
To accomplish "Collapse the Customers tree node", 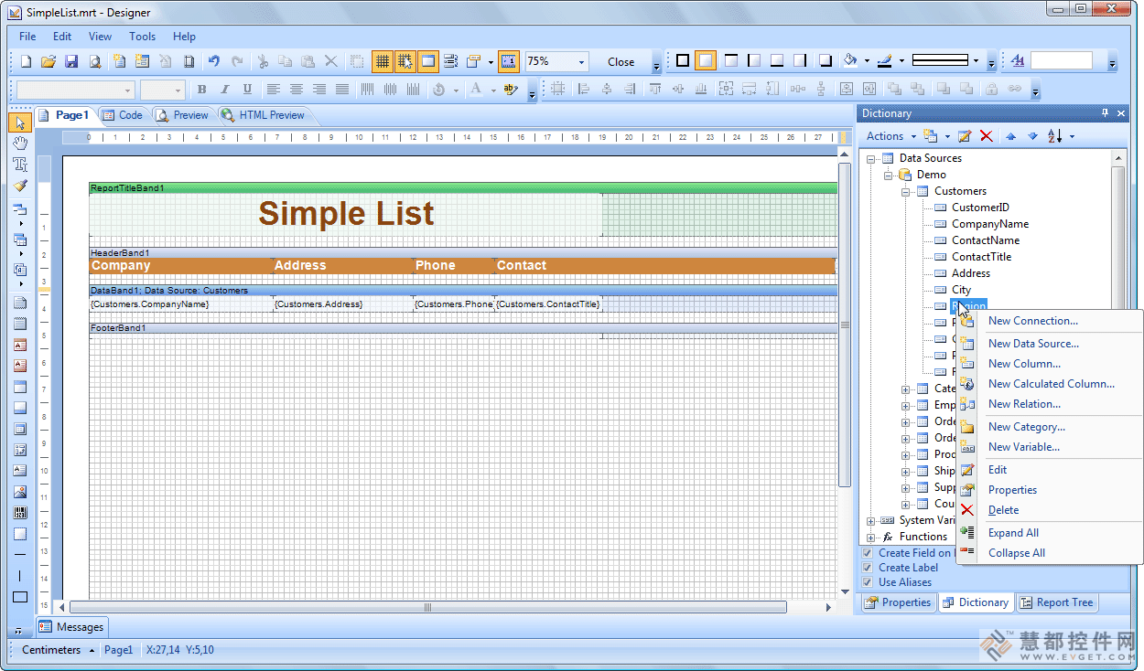I will 905,191.
